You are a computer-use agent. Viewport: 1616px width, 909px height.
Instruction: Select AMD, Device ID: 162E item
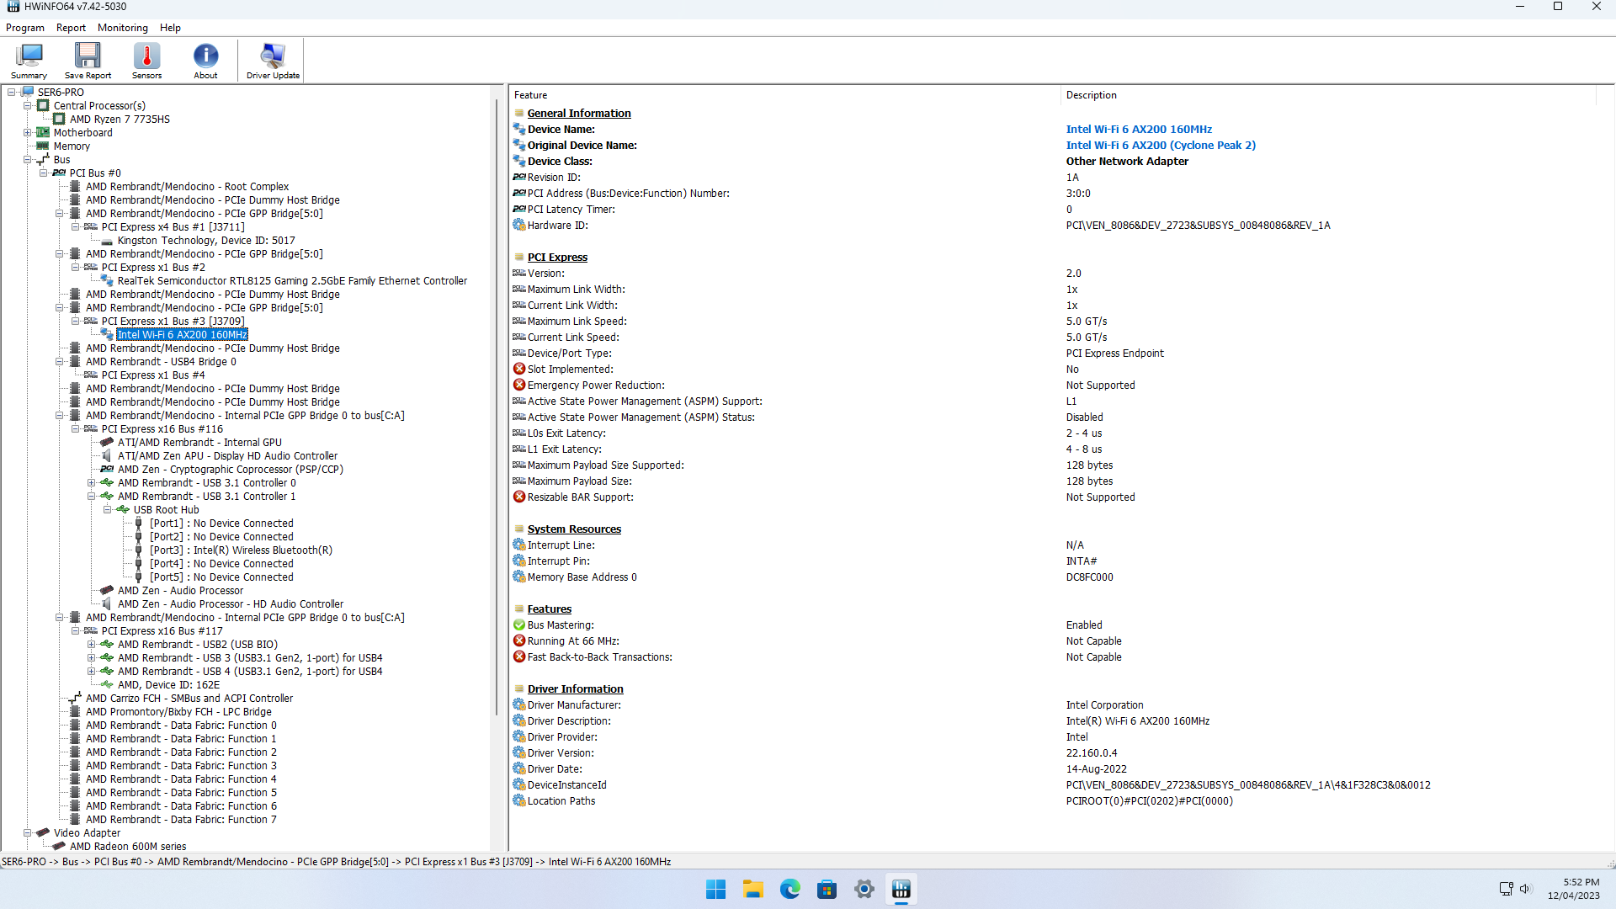[168, 685]
